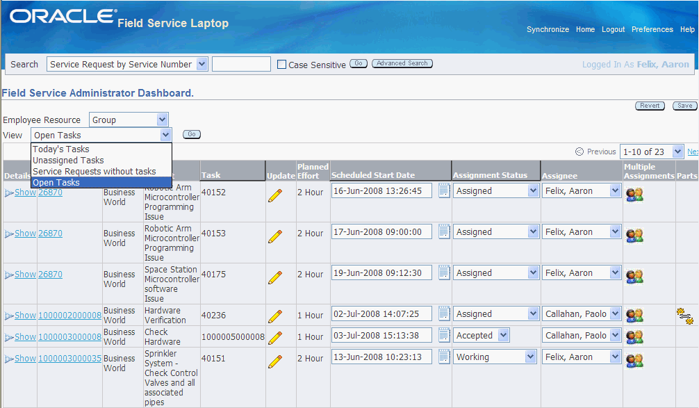Open multiple assignments icon for task 1000005000008

(x=634, y=337)
